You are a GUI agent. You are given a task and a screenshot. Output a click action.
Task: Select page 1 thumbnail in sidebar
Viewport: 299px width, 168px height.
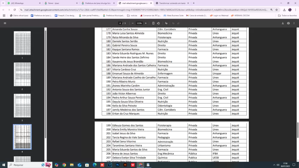(22, 43)
